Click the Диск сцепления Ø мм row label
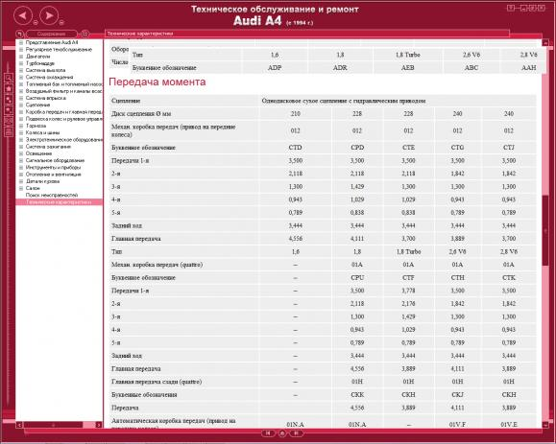This screenshot has height=444, width=556. 141,114
